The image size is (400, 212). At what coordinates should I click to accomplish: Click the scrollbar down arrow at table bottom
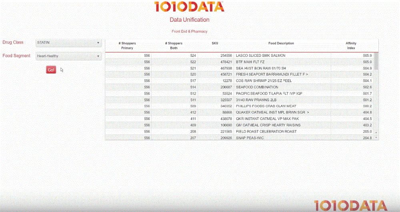[x=376, y=138]
